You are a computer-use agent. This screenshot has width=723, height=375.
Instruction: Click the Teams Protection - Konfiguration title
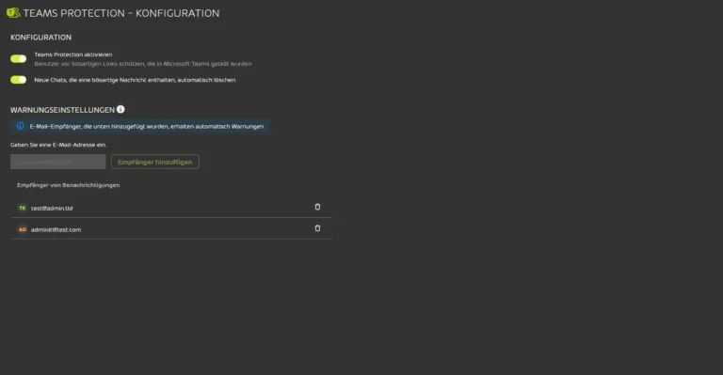(x=121, y=13)
